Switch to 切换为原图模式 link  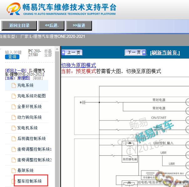point(79,65)
